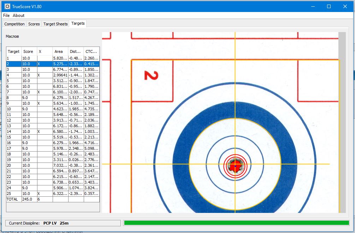This screenshot has height=233, width=355.
Task: Switch to the Competition tab
Action: pos(14,24)
